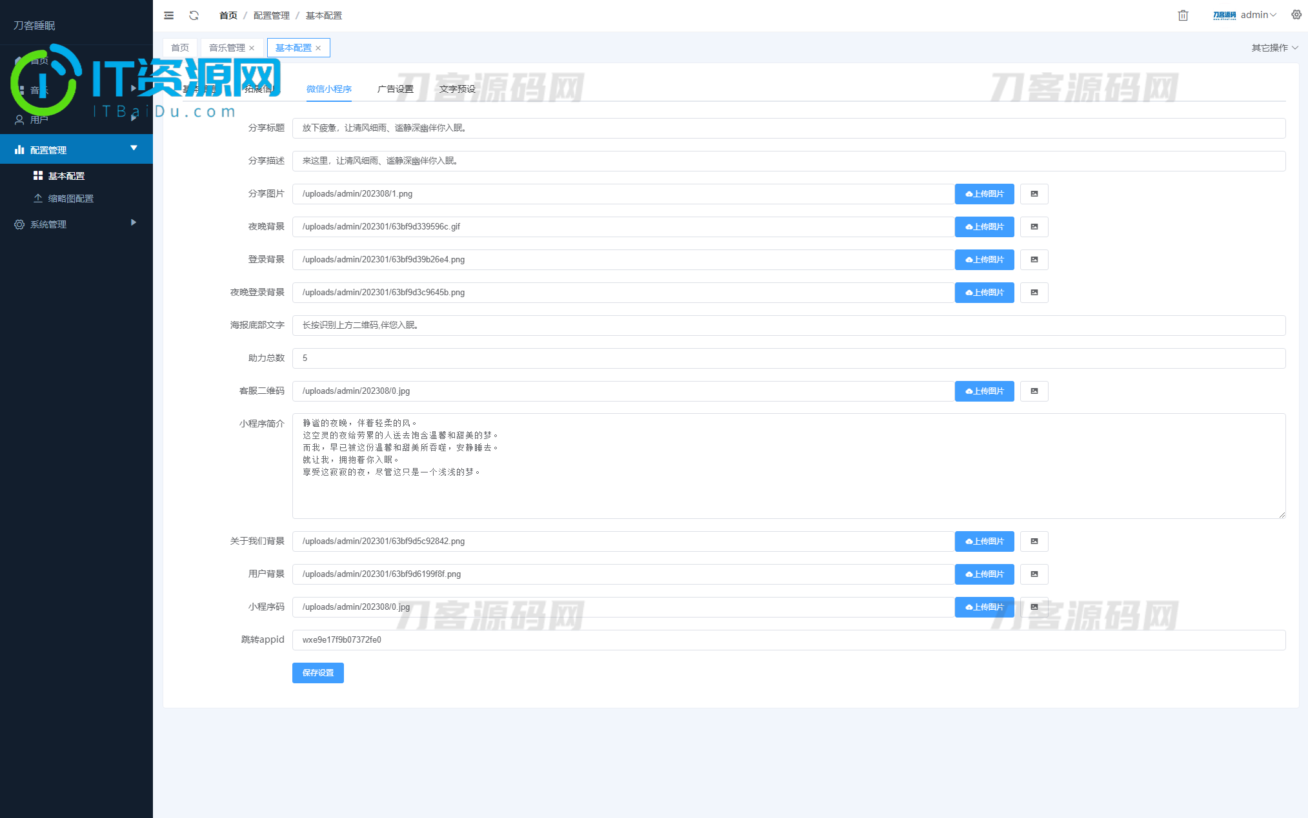Screen dimensions: 1308x818
Task: Open the settings gear in top right
Action: [x=1296, y=15]
